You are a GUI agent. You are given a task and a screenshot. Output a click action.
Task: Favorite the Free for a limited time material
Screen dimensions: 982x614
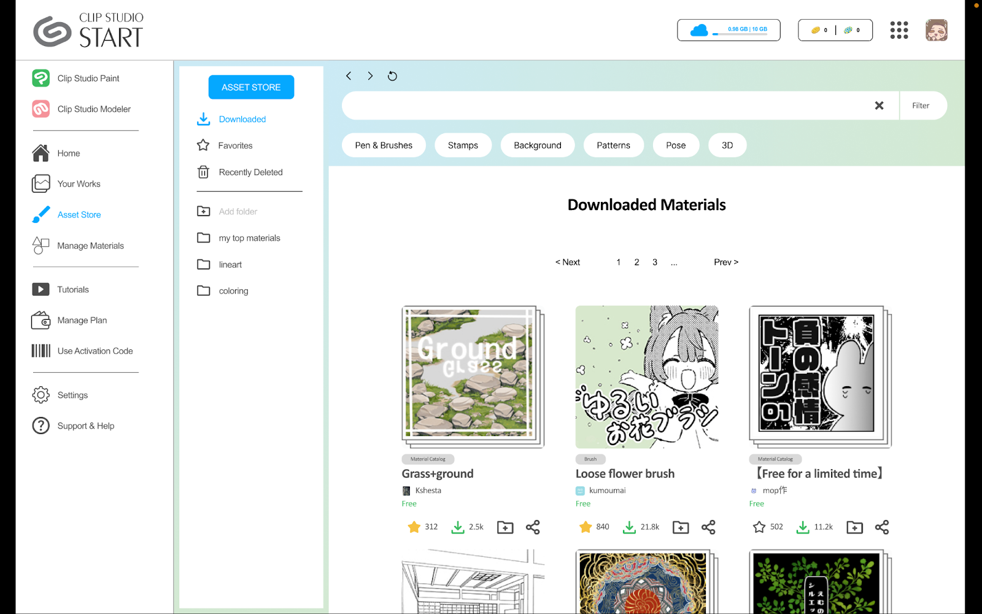(759, 527)
